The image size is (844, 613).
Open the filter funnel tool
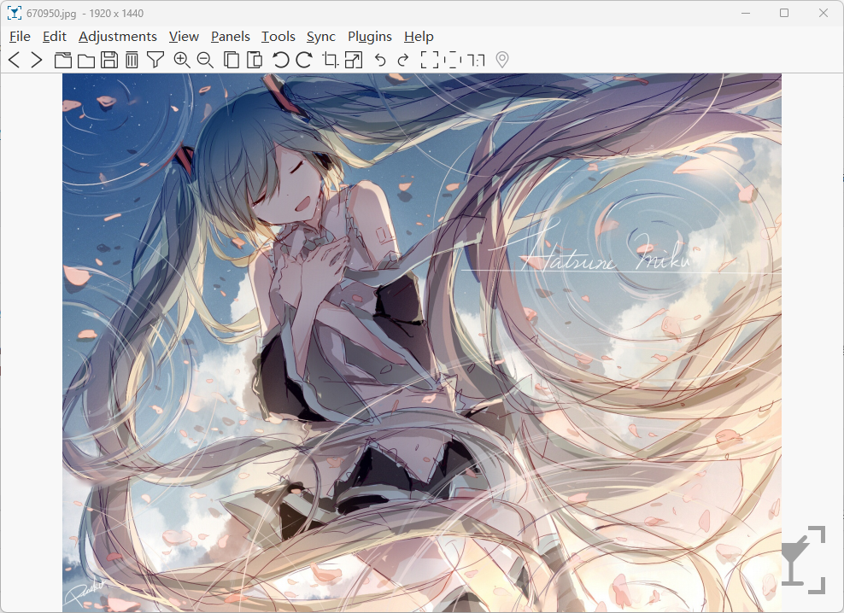coord(155,60)
